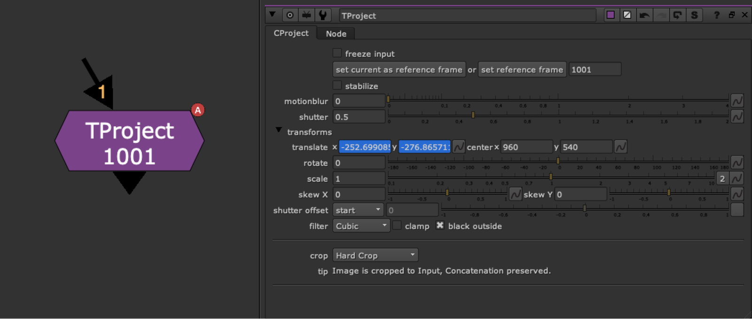Click the skew X value field
The width and height of the screenshot is (752, 319).
[359, 194]
